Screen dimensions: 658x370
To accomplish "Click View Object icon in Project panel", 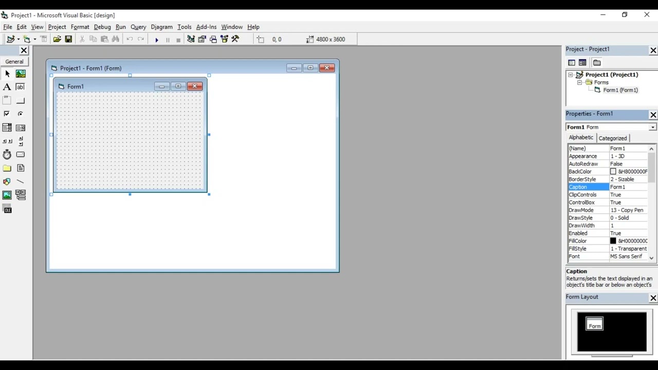I will point(582,63).
